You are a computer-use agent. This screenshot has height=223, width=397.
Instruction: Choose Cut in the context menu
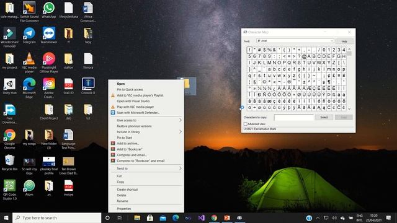point(146,176)
